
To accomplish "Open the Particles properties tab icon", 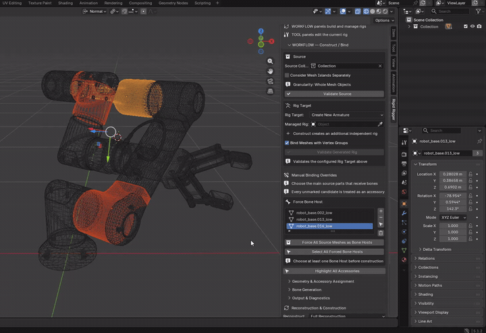I will pyautogui.click(x=404, y=222).
